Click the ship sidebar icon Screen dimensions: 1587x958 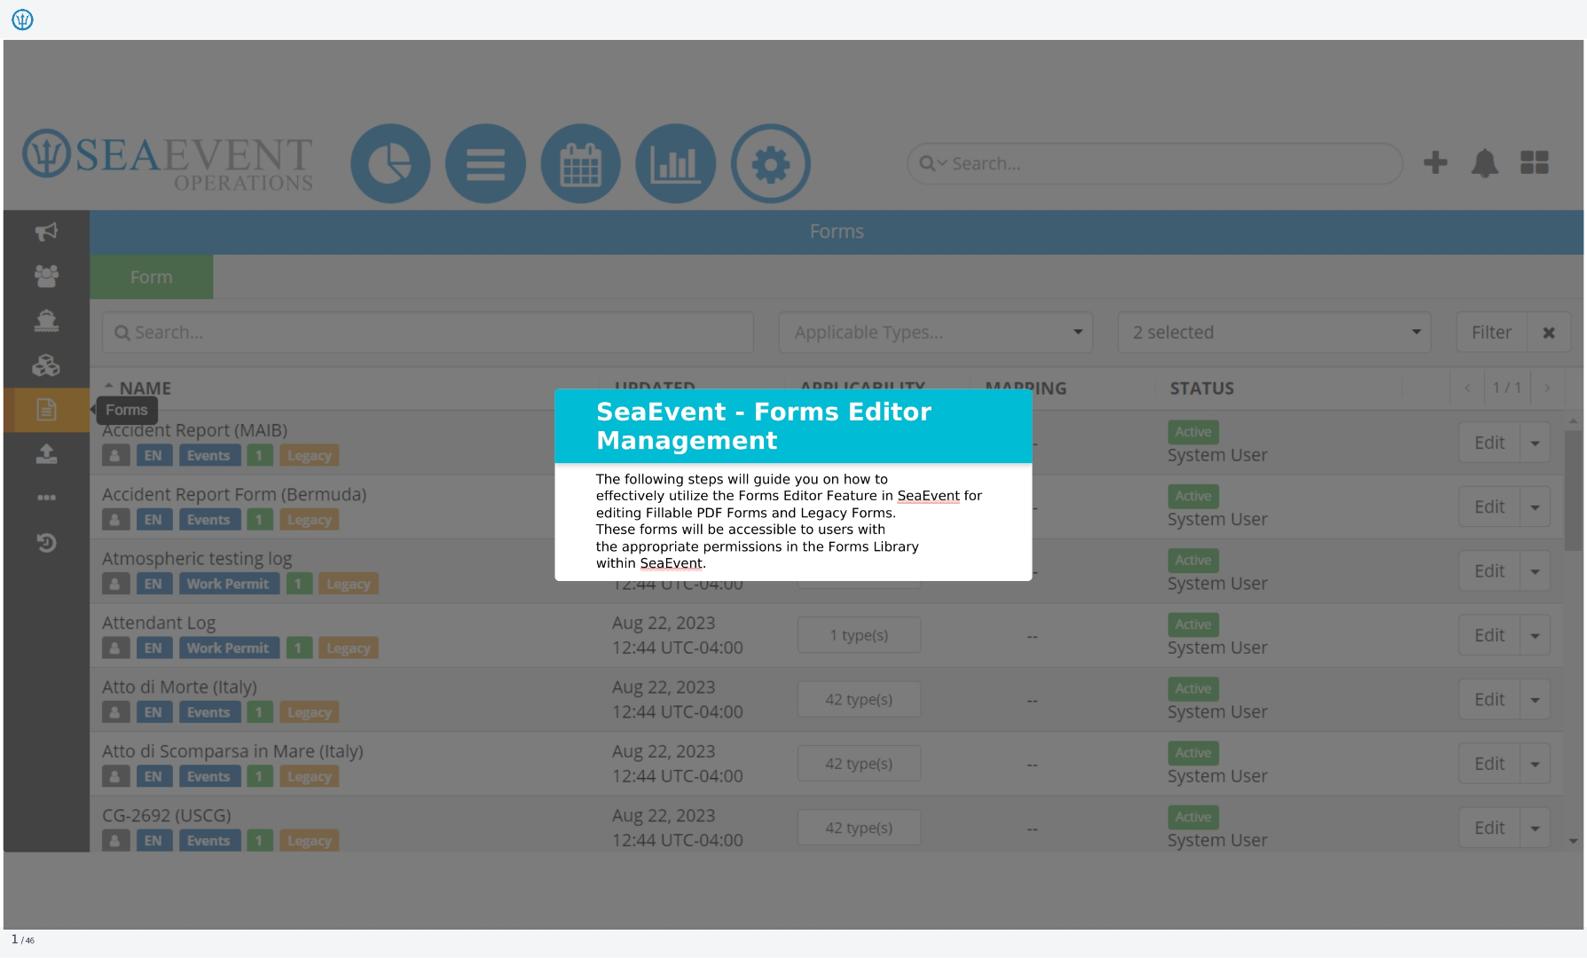pos(46,320)
